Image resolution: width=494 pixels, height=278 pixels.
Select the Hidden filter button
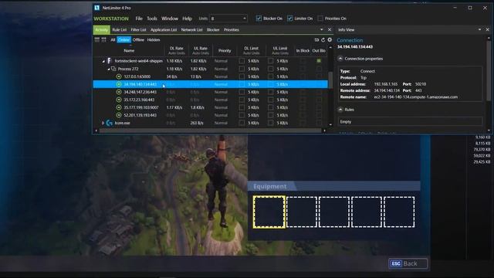[x=154, y=39]
